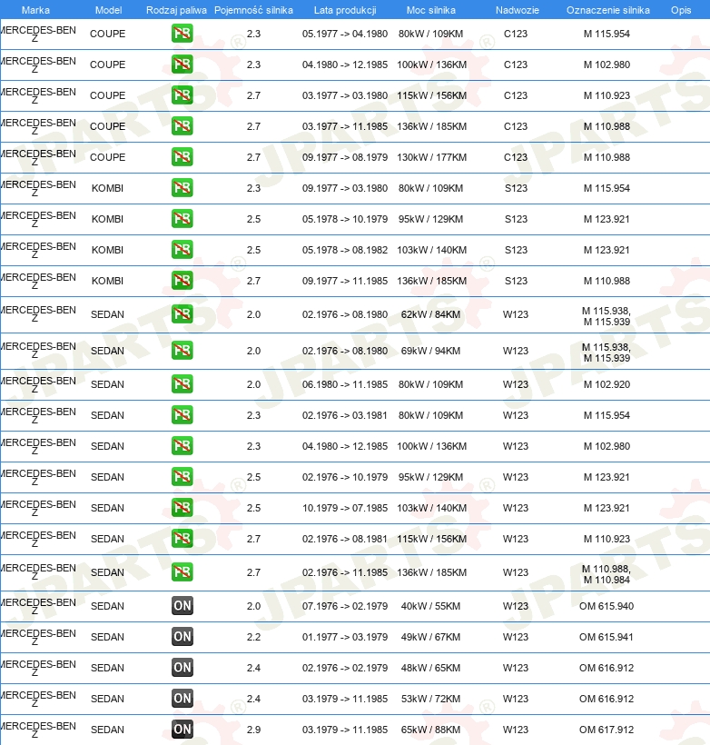This screenshot has height=745, width=710.
Task: Click the ON diesel icon in the 53kW / 72KM row
Action: (x=182, y=699)
